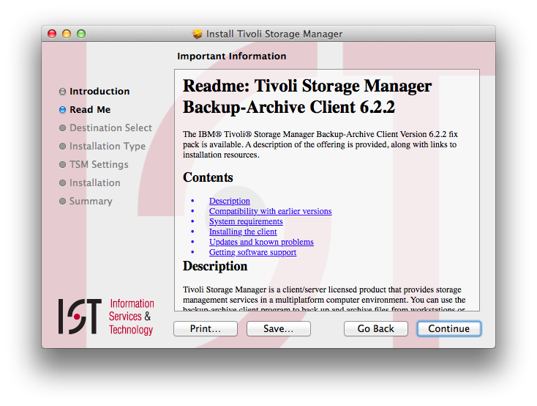This screenshot has height=406, width=537.
Task: Click the Contents heading in readme
Action: click(x=208, y=177)
